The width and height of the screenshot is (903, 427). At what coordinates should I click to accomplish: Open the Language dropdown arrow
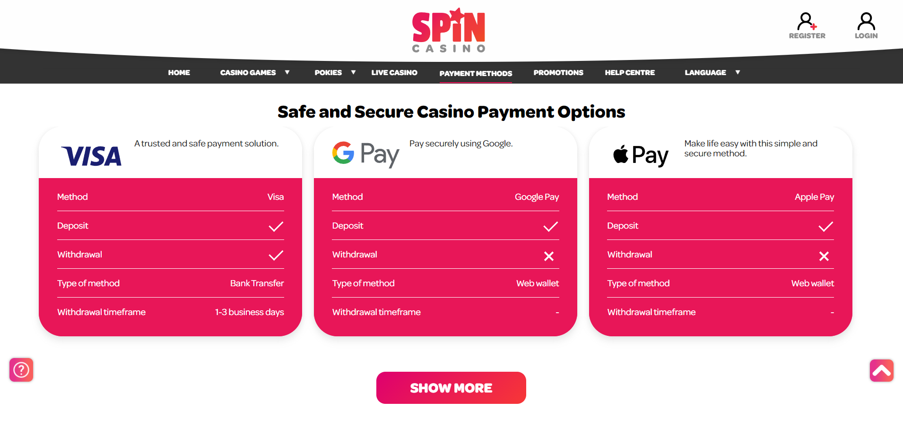pos(738,72)
